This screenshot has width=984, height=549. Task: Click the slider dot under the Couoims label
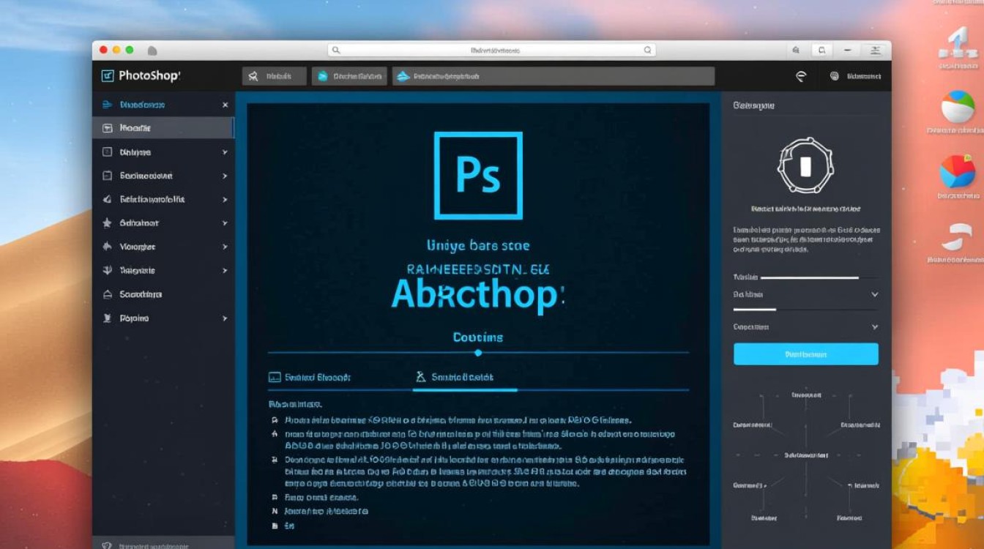478,353
